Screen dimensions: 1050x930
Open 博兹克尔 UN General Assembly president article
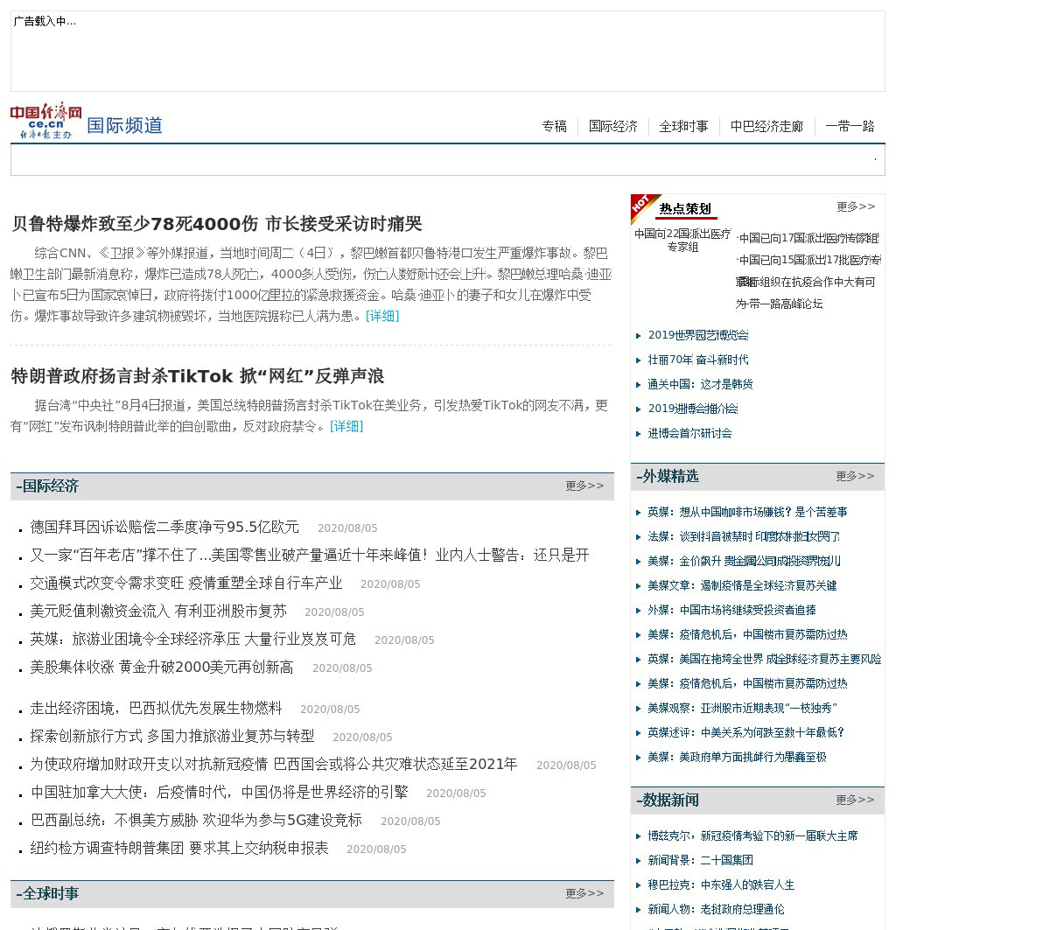752,836
